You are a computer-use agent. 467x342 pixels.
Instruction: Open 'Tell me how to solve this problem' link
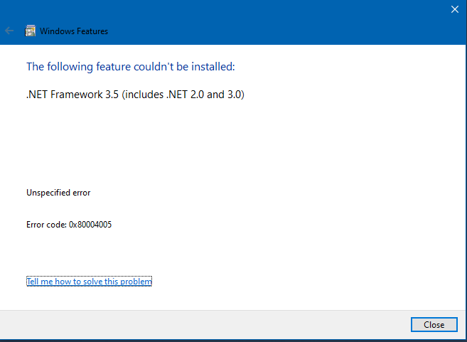89,282
